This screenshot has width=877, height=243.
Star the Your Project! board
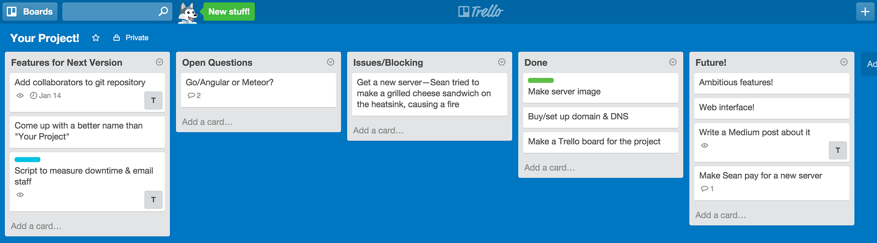pos(96,38)
